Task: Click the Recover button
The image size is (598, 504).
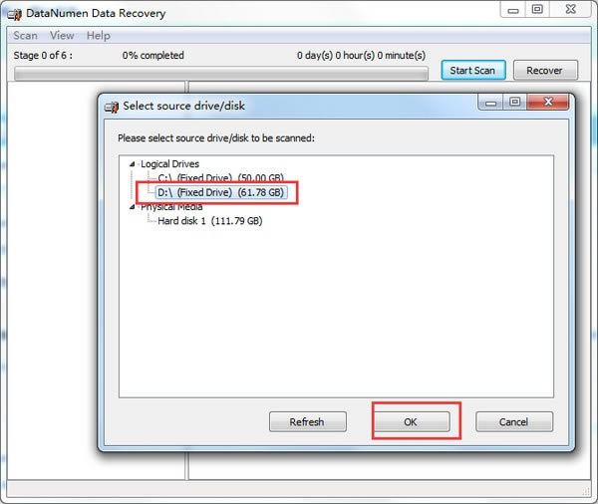Action: pyautogui.click(x=545, y=70)
